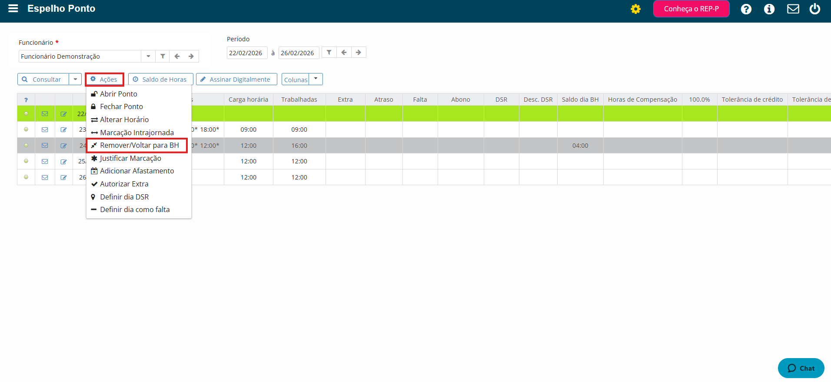Open the messages envelope in header
The height and width of the screenshot is (382, 831).
pos(793,9)
